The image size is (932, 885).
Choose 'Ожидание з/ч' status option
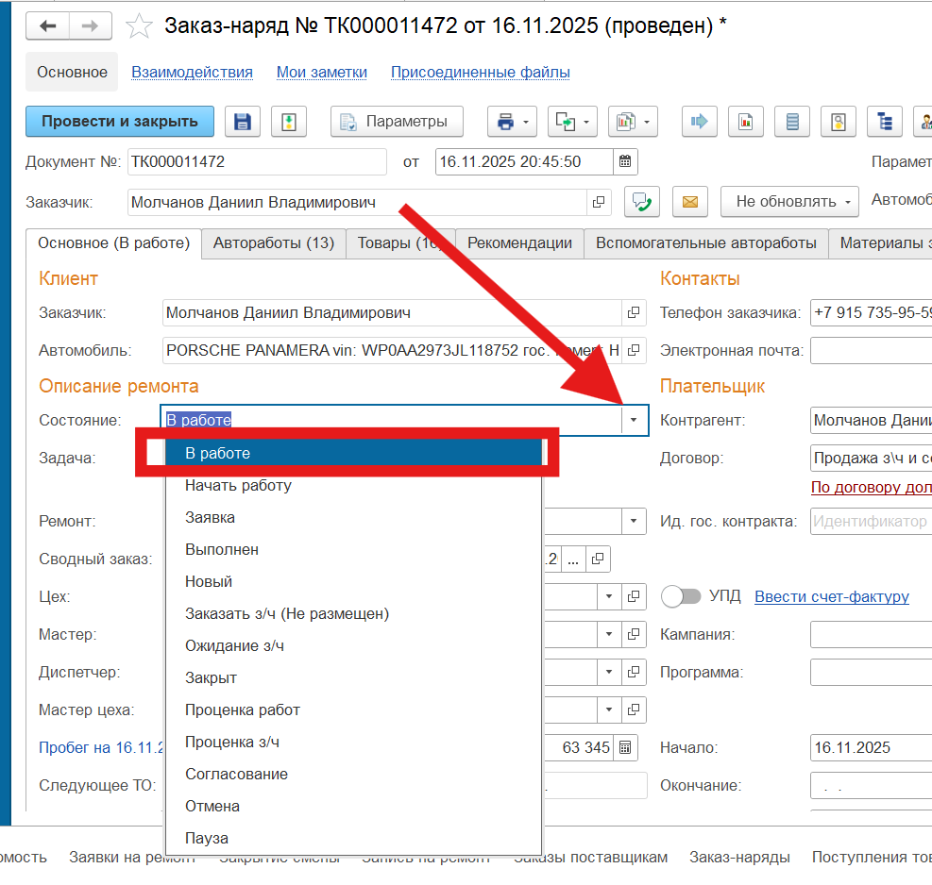pos(234,645)
